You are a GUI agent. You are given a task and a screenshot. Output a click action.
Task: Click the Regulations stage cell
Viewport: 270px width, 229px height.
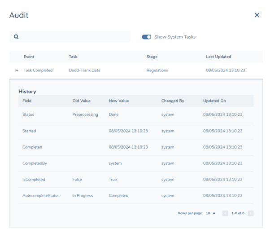[157, 70]
